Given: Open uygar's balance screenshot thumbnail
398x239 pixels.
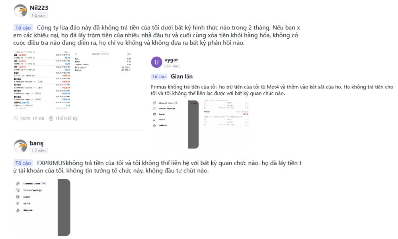Looking at the screenshot, I should point(226,124).
